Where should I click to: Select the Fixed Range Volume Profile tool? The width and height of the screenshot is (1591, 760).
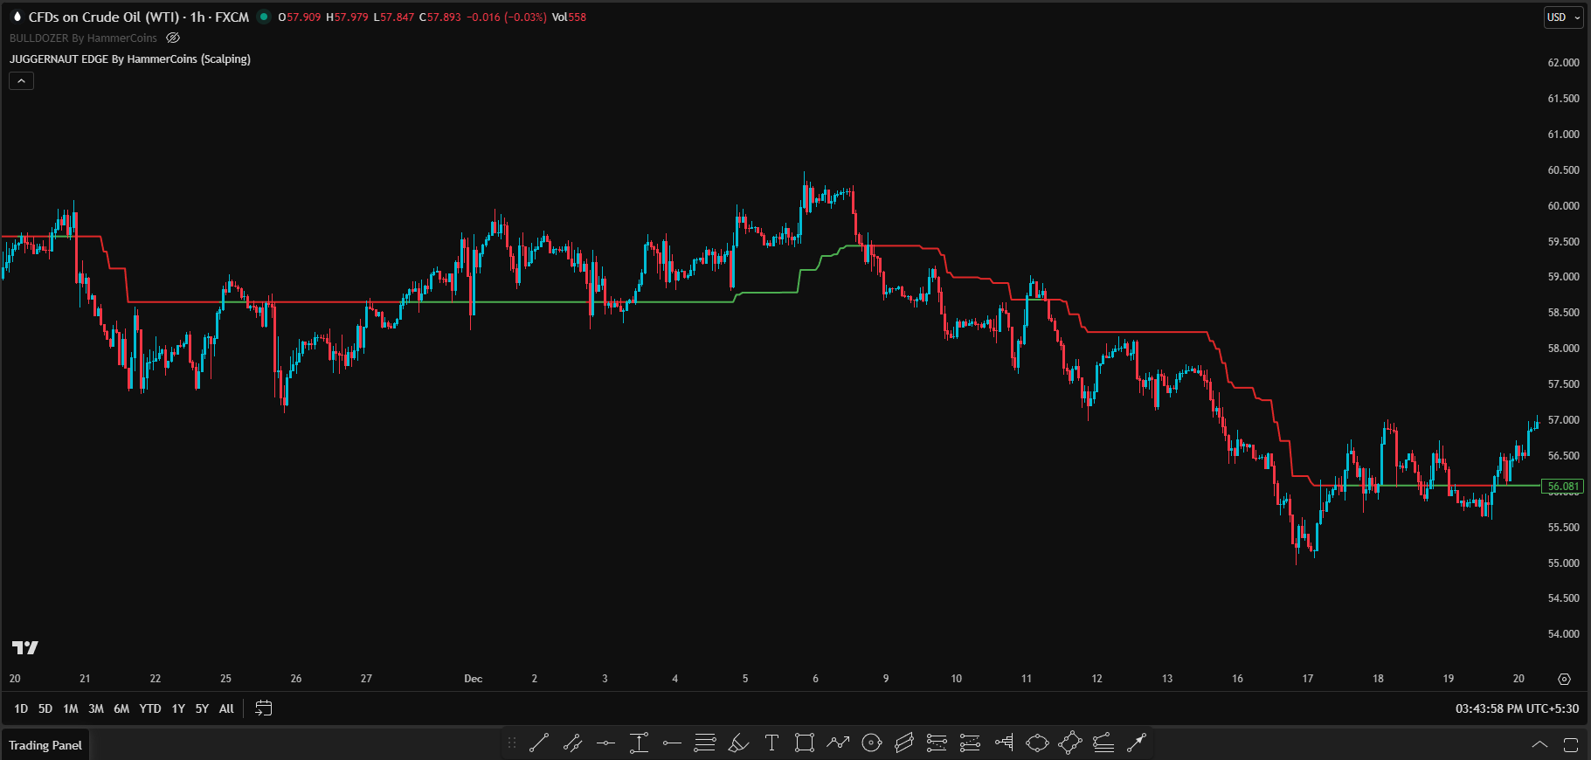tap(1003, 743)
